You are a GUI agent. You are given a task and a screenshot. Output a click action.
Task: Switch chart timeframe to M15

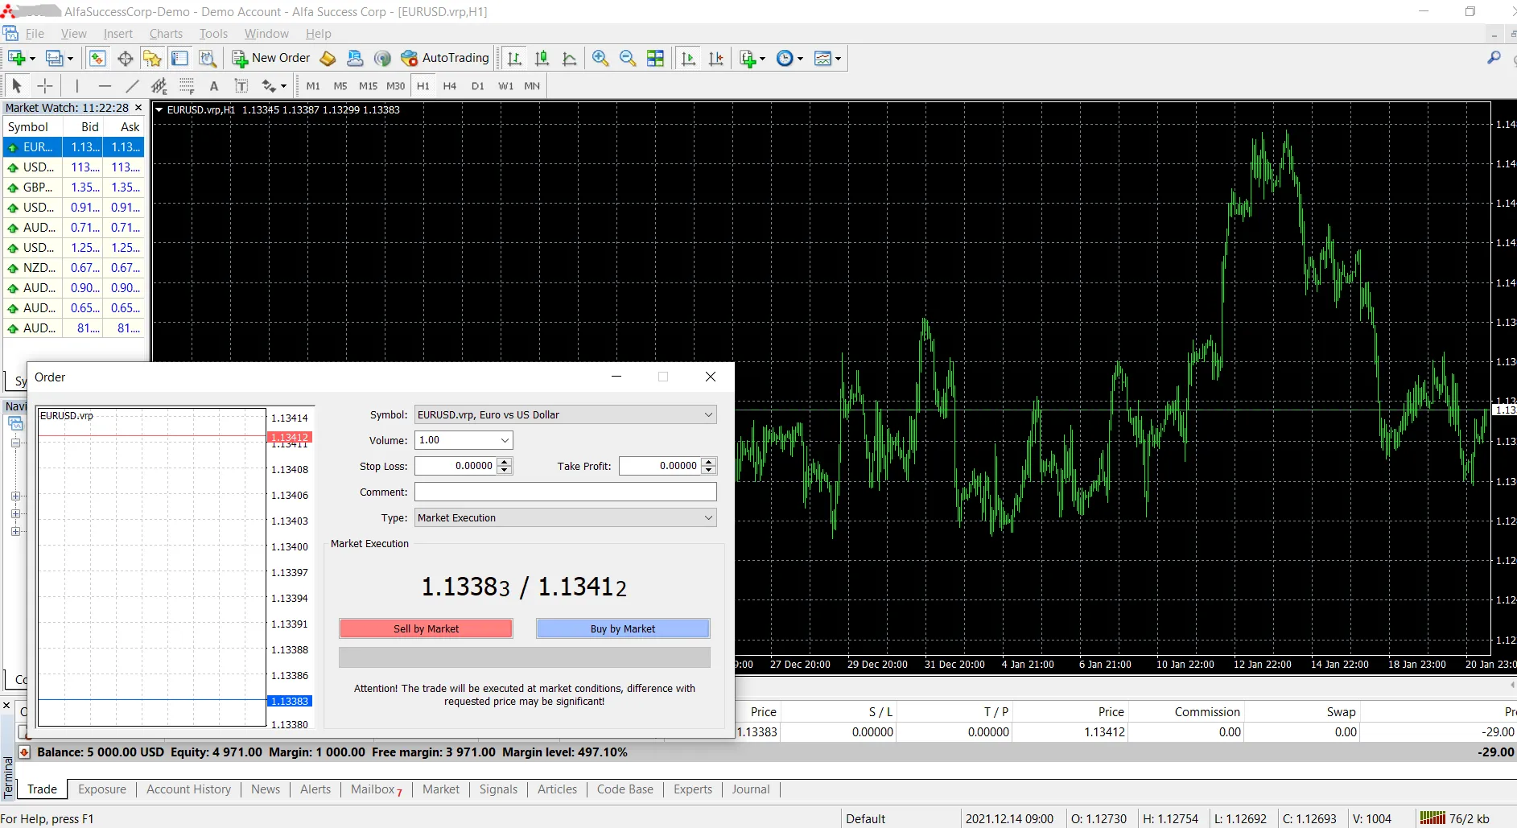point(368,86)
